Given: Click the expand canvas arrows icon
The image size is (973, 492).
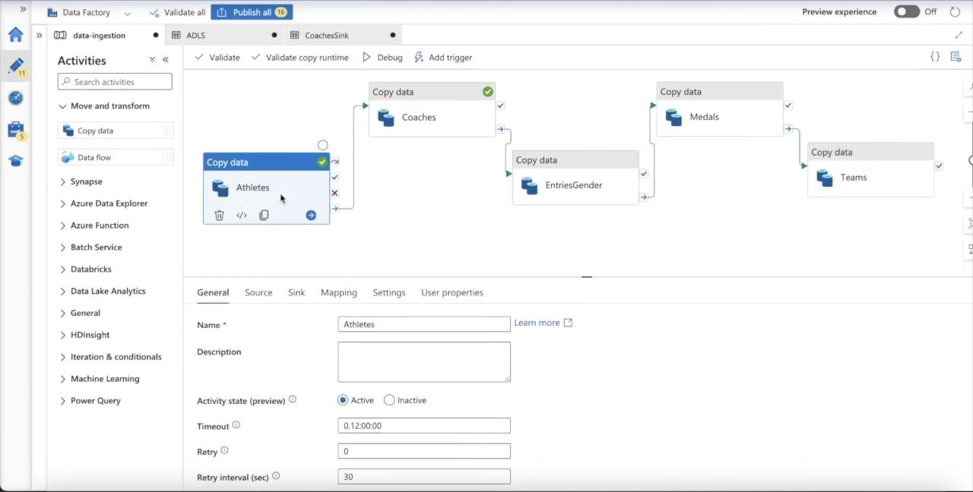Looking at the screenshot, I should 959,35.
